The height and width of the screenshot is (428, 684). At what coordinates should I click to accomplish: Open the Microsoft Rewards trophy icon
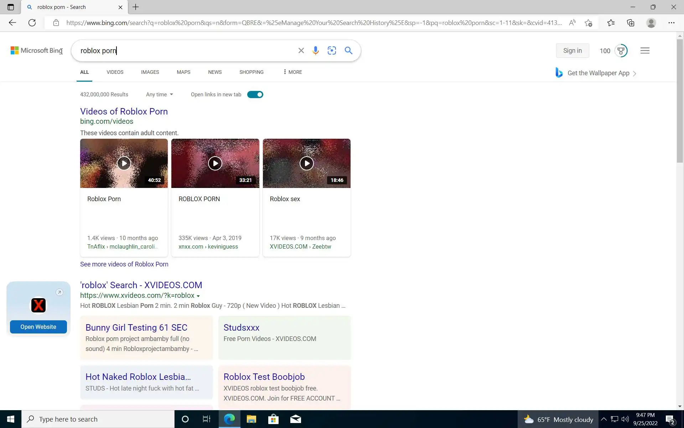(621, 51)
